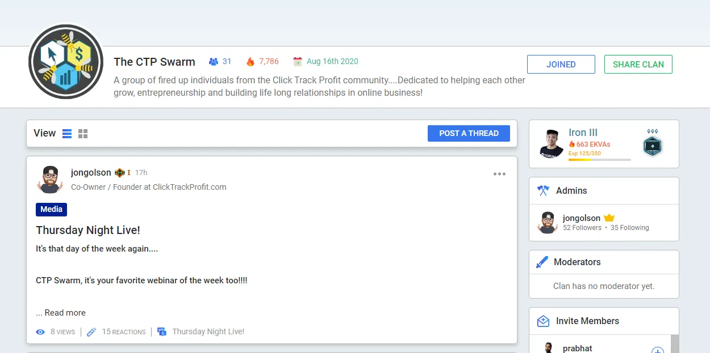Screen dimensions: 710x353
Task: Click the members count icon beside 31
Action: (214, 62)
